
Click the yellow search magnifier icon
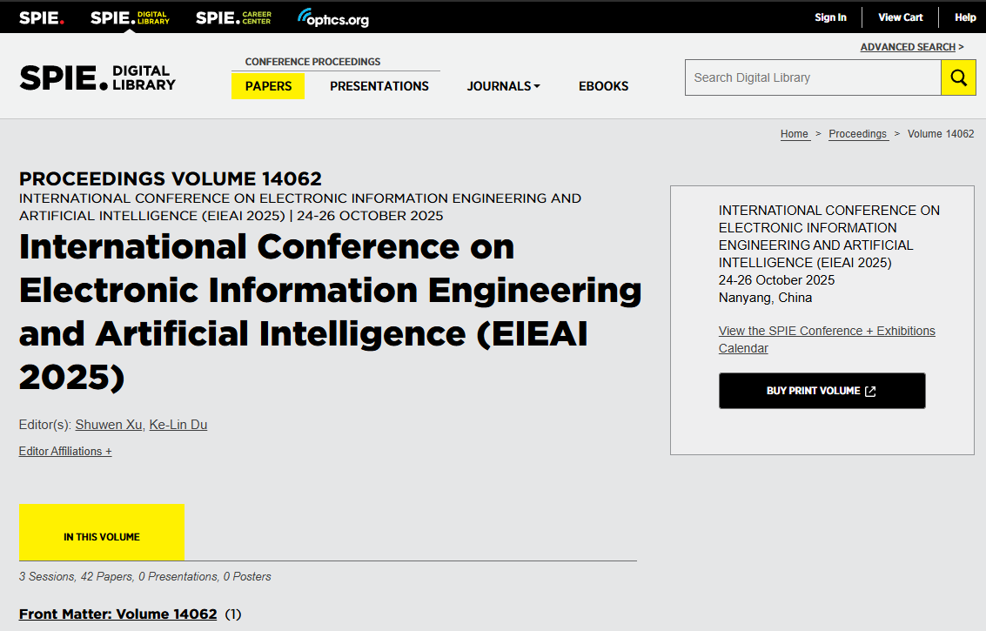coord(958,77)
